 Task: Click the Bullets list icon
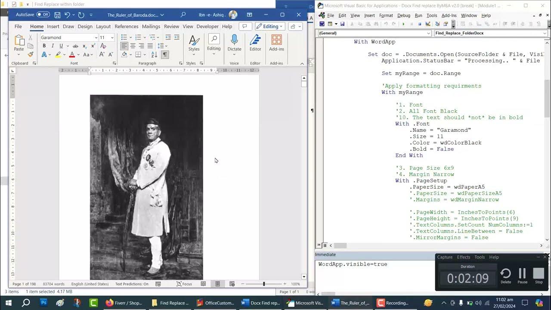click(x=124, y=37)
